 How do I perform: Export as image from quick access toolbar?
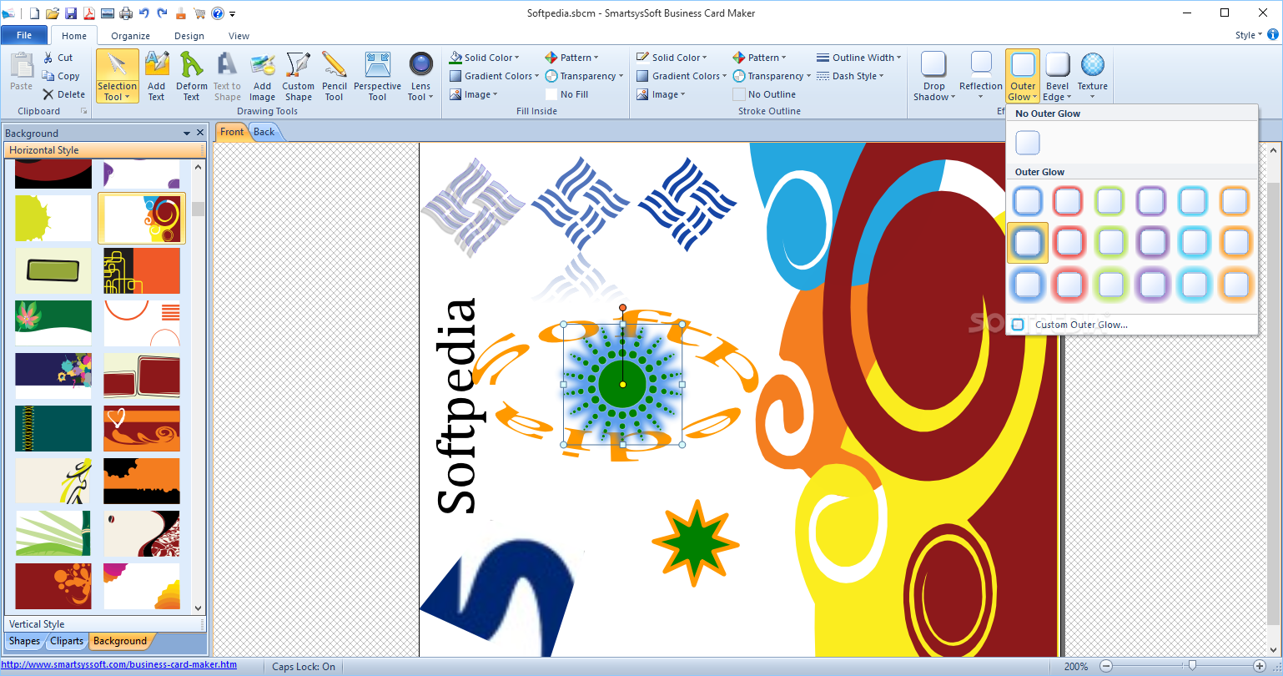pyautogui.click(x=107, y=13)
